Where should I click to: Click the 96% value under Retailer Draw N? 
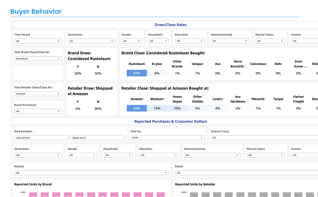coord(98,109)
